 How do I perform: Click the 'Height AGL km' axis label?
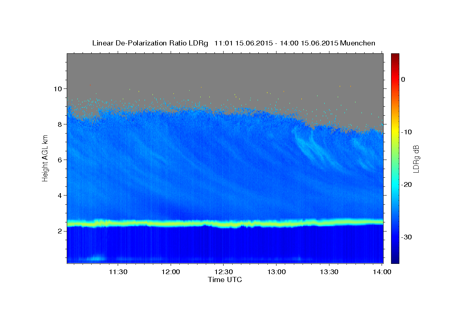(x=45, y=158)
